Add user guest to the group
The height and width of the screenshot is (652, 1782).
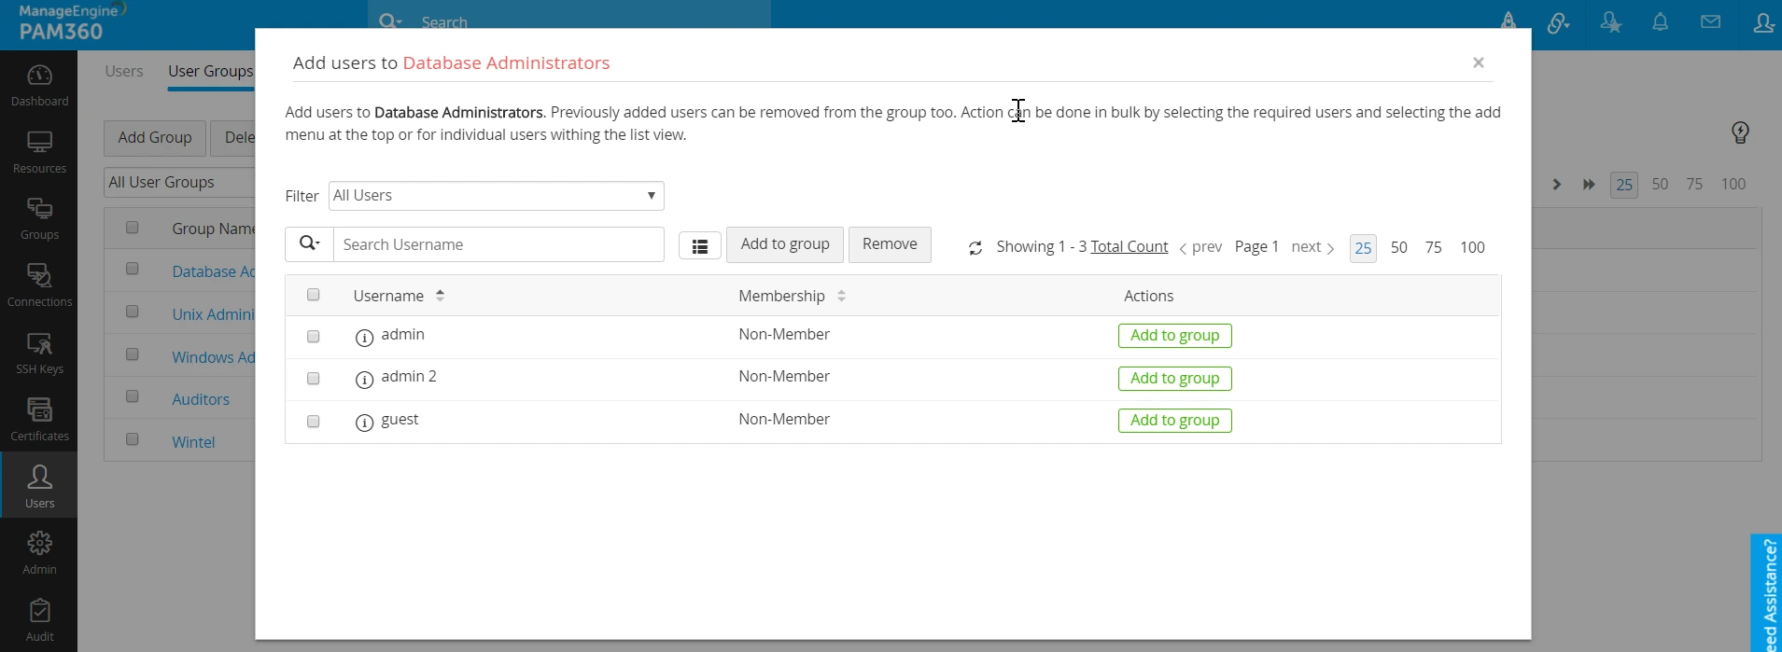coord(1175,421)
